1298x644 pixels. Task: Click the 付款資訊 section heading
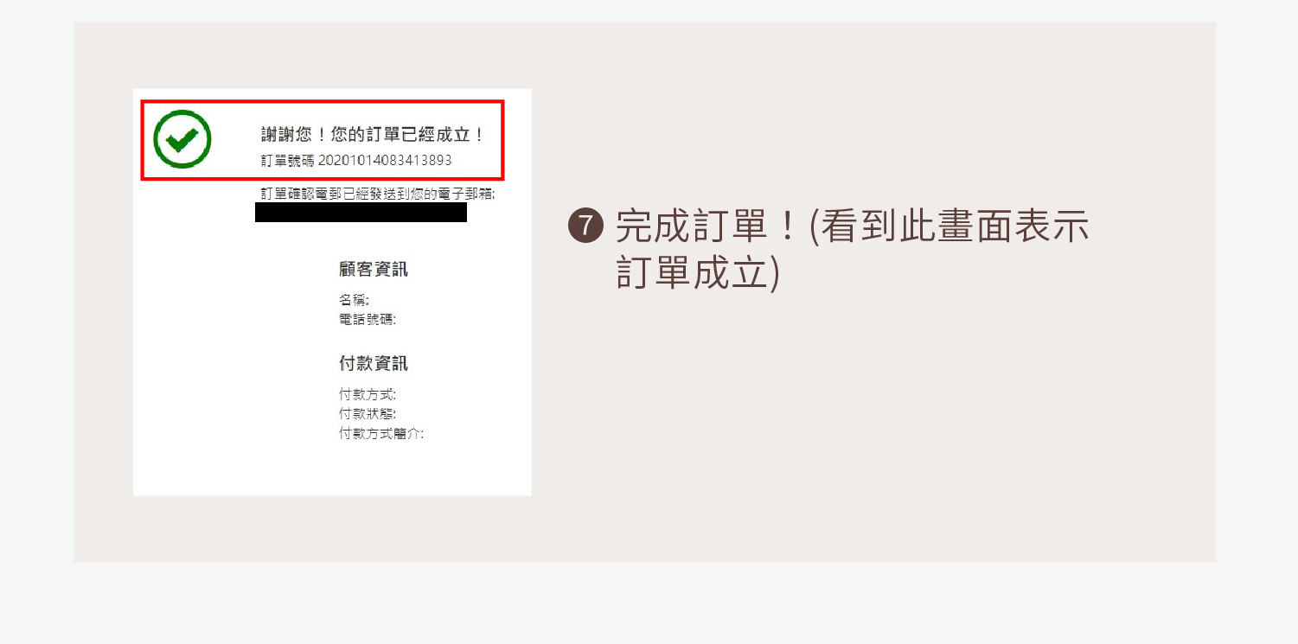pos(373,364)
